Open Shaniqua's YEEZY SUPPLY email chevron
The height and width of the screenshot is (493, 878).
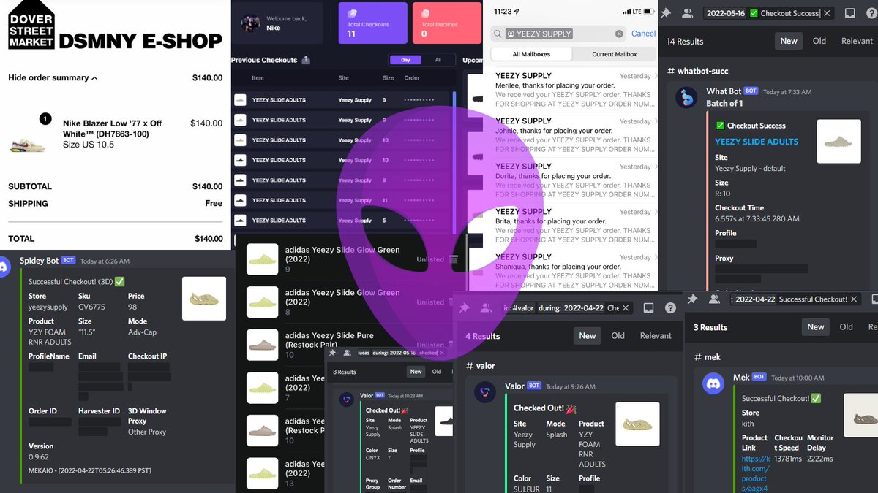655,257
